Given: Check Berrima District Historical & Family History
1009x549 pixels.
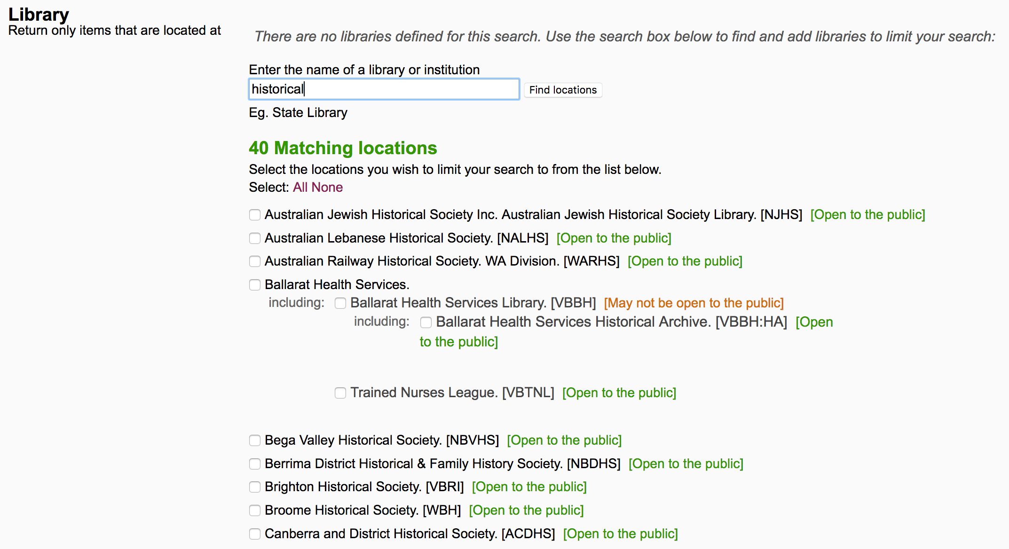Looking at the screenshot, I should pos(254,464).
